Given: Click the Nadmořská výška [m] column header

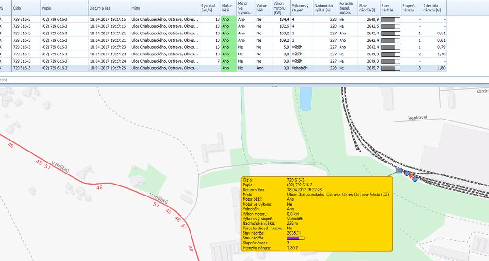Looking at the screenshot, I should point(325,8).
